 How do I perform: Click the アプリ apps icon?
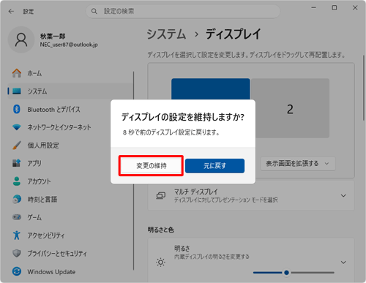(x=17, y=163)
